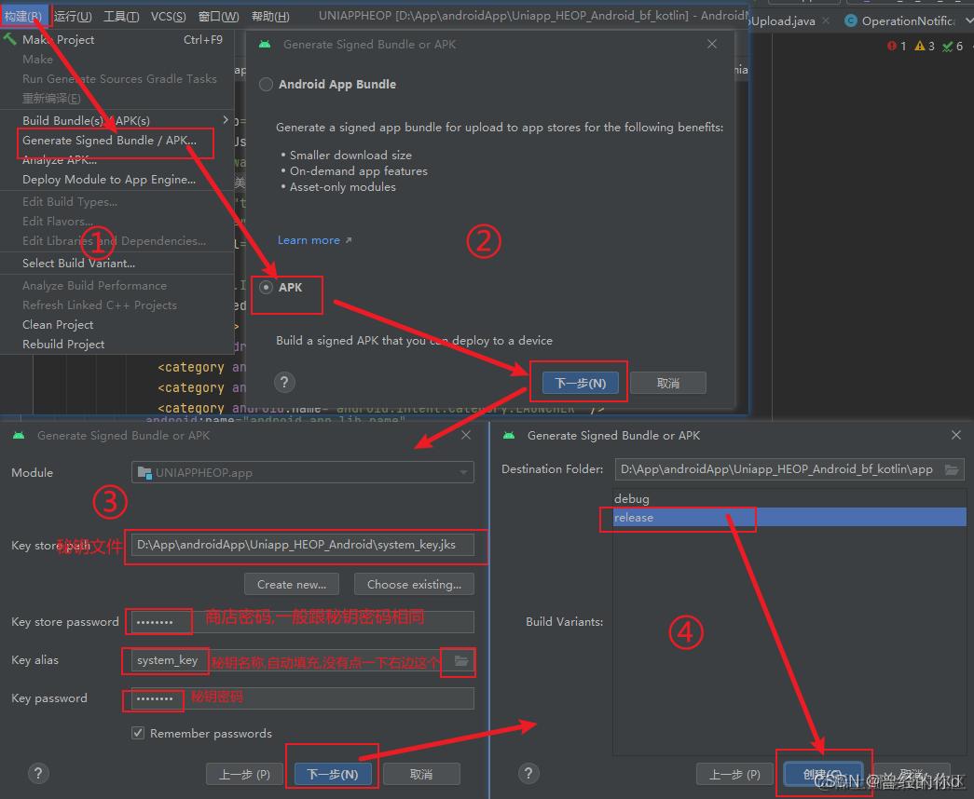Close the Upload.java tab

click(826, 20)
